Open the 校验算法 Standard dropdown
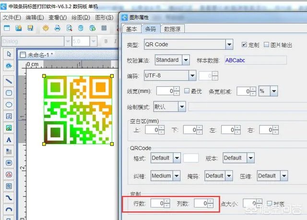Image resolution: width=307 pixels, height=220 pixels. [186, 60]
